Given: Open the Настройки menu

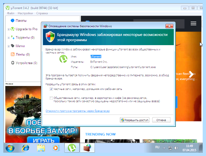Looking at the screenshot, I should [25, 13].
